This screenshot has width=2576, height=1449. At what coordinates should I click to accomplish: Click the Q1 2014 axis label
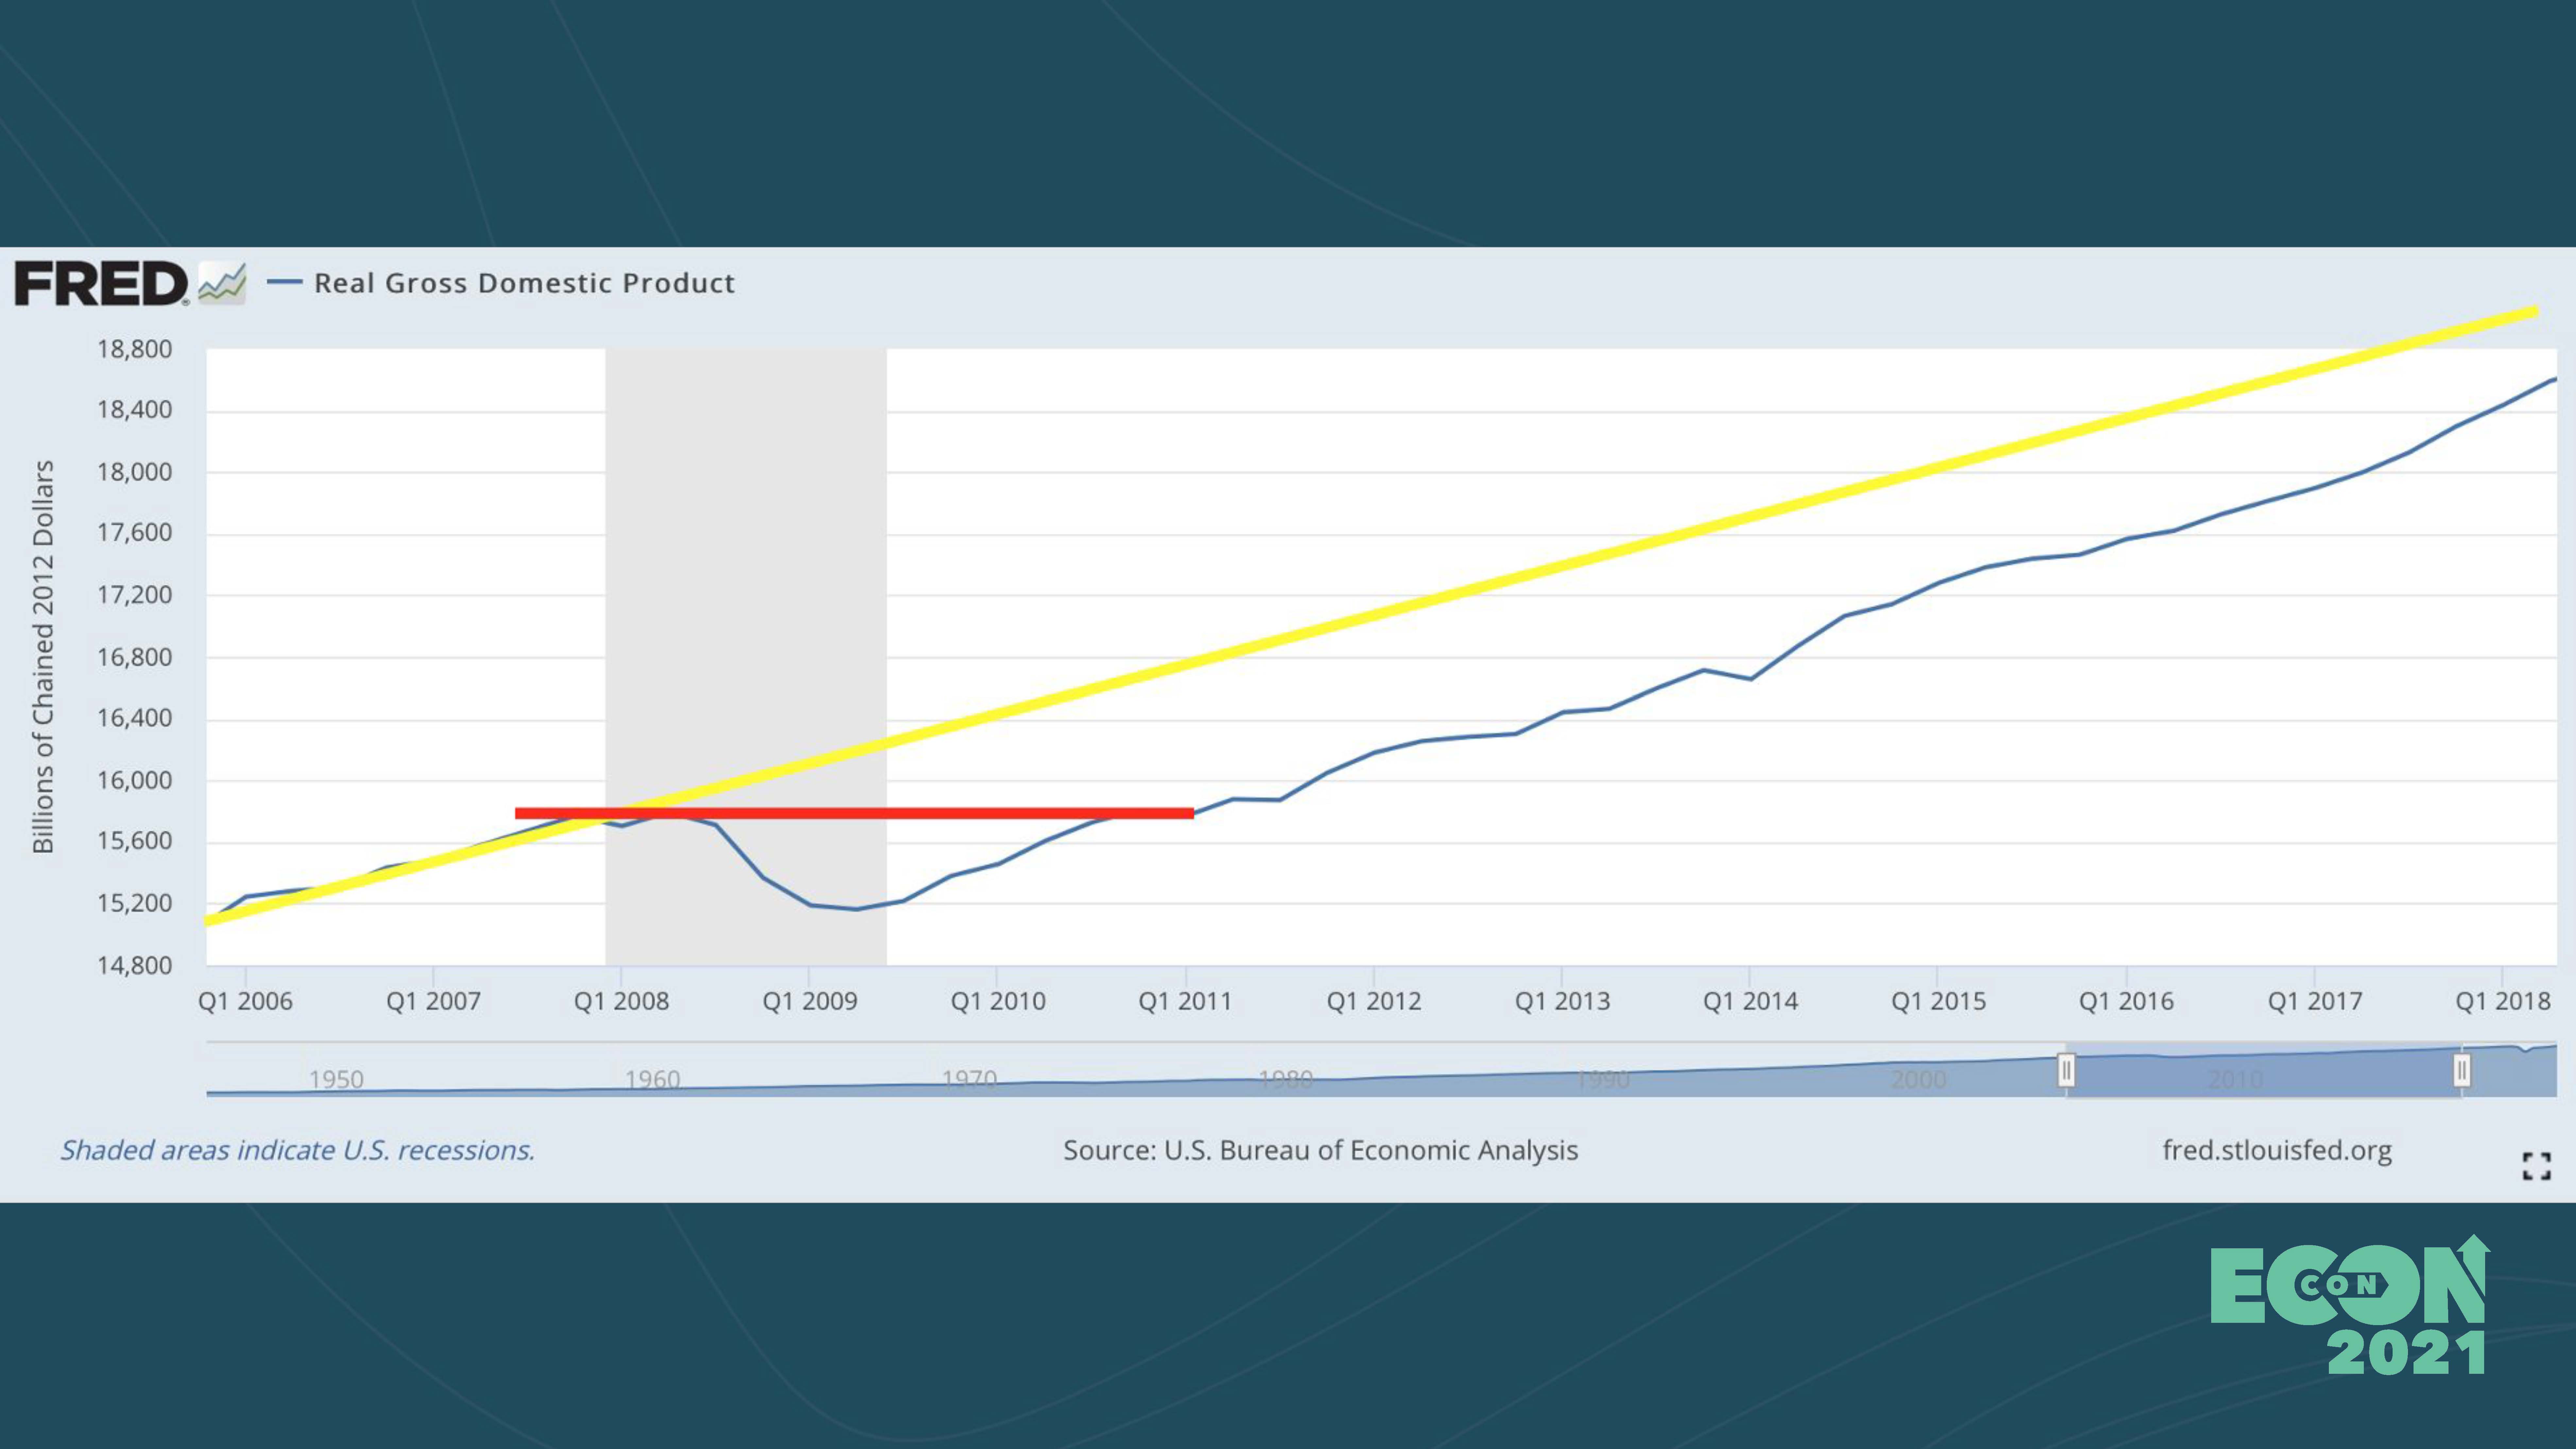pos(1750,1001)
